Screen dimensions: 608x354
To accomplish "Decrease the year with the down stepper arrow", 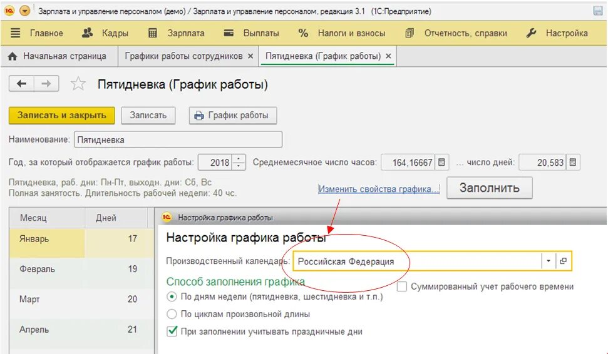I will pyautogui.click(x=239, y=166).
